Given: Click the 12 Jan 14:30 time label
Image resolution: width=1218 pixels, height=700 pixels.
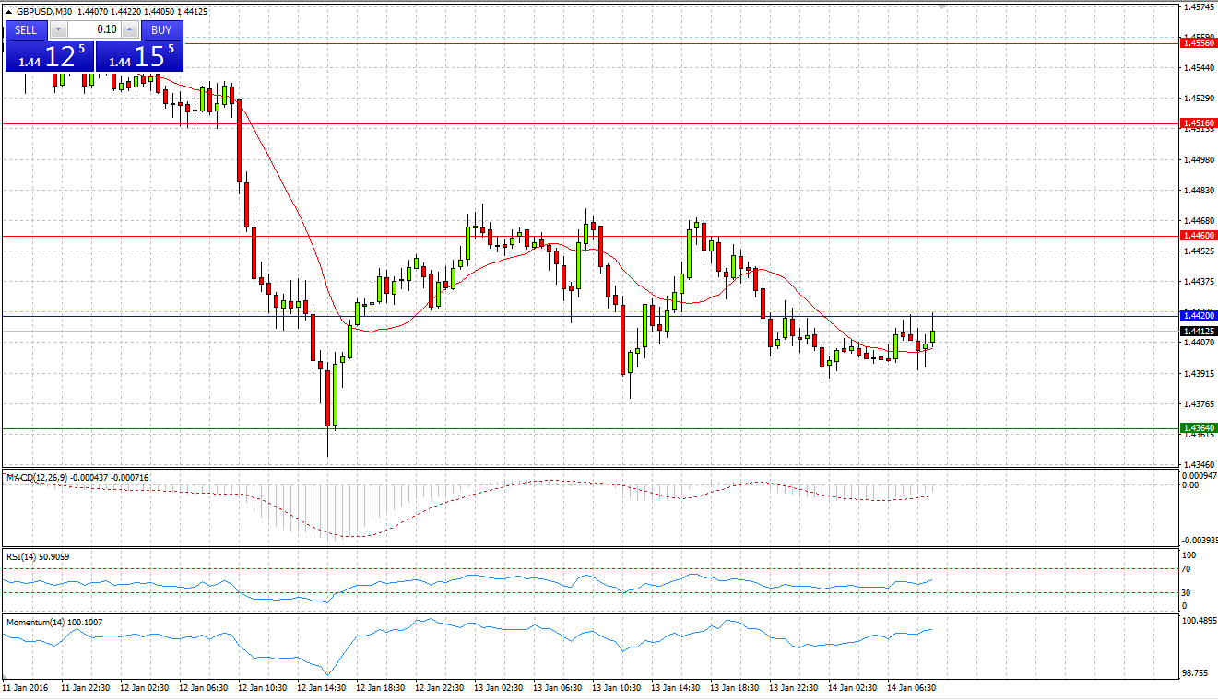Looking at the screenshot, I should click(322, 687).
